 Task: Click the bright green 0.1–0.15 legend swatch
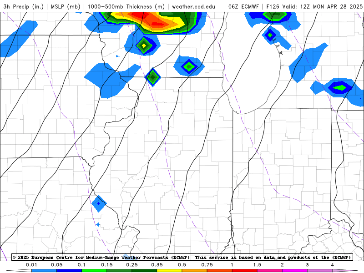94,271
